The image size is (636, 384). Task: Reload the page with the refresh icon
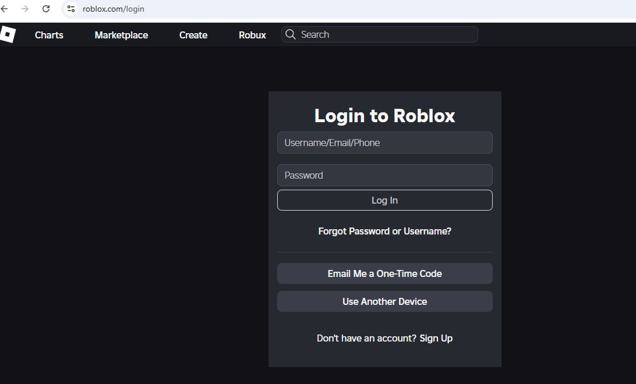point(45,9)
